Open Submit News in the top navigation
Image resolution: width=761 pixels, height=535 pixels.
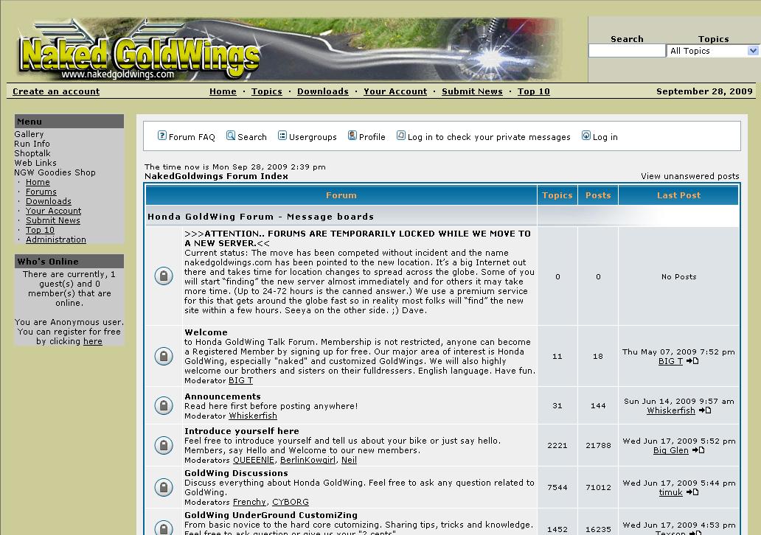pyautogui.click(x=472, y=91)
